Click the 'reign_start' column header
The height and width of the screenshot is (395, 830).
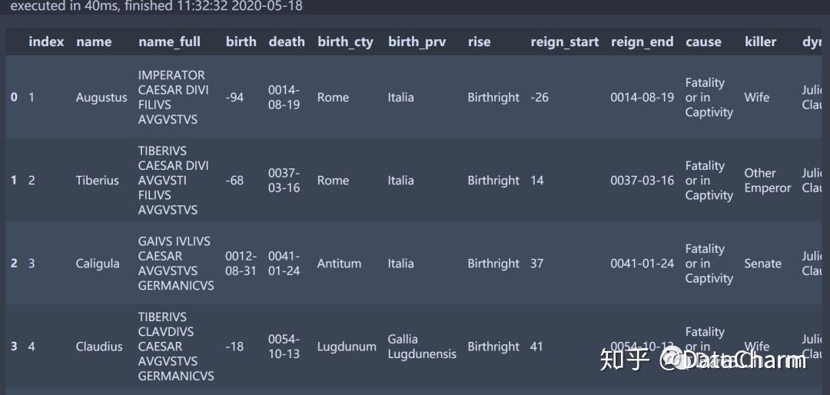pos(564,41)
